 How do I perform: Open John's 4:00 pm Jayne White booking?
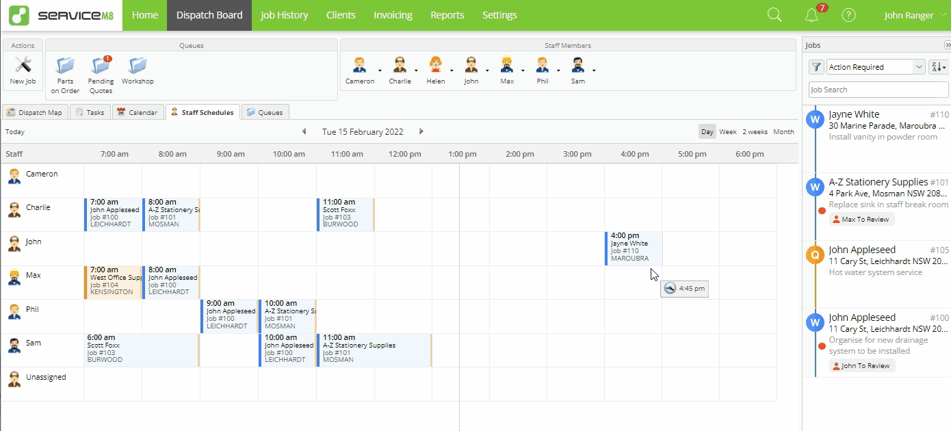tap(634, 248)
